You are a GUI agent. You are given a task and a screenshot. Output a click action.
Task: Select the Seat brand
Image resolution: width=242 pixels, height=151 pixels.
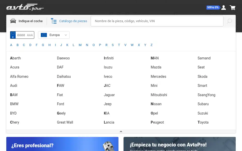[201, 67]
